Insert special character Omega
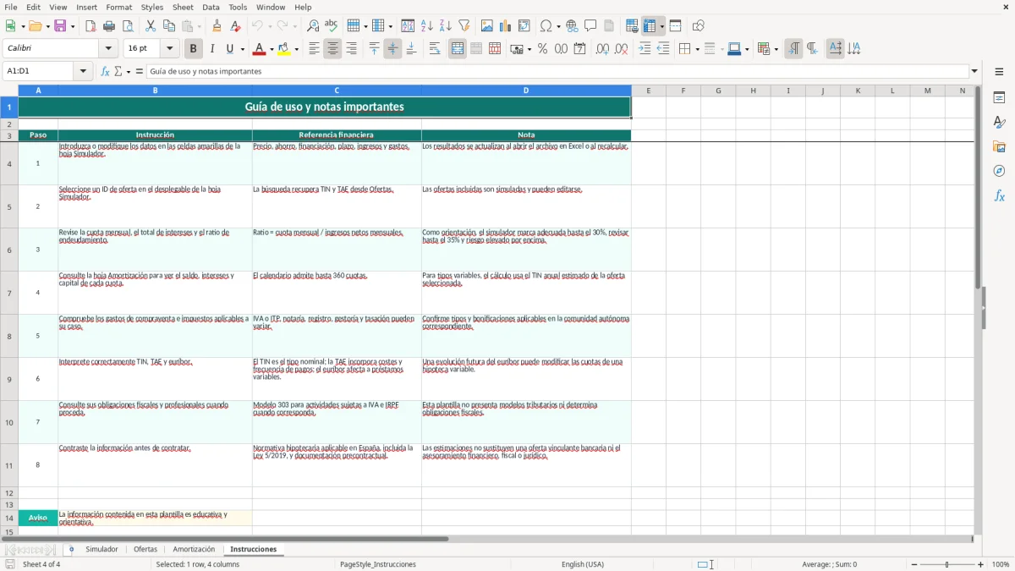 (x=546, y=26)
